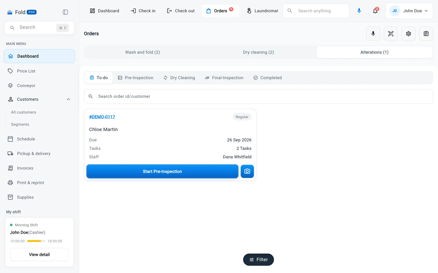Open customer Segments
This screenshot has width=438, height=273.
coord(20,124)
